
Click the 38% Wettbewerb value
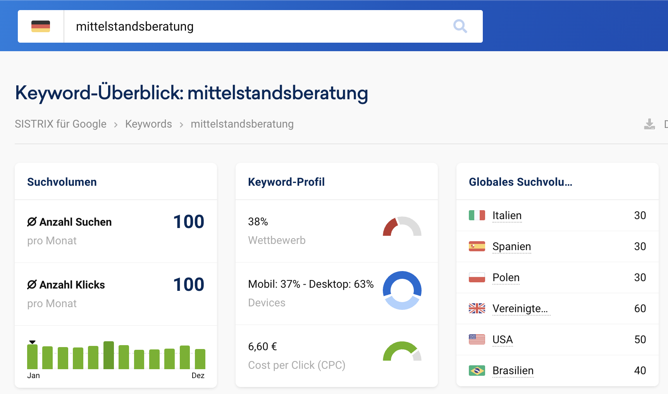point(258,222)
